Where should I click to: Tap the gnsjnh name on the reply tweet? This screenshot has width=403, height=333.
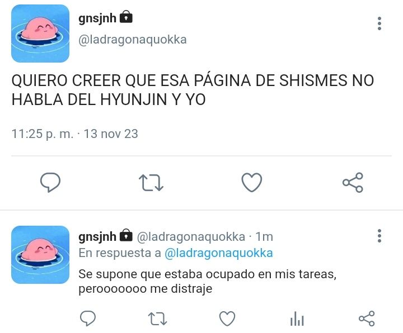(x=97, y=236)
